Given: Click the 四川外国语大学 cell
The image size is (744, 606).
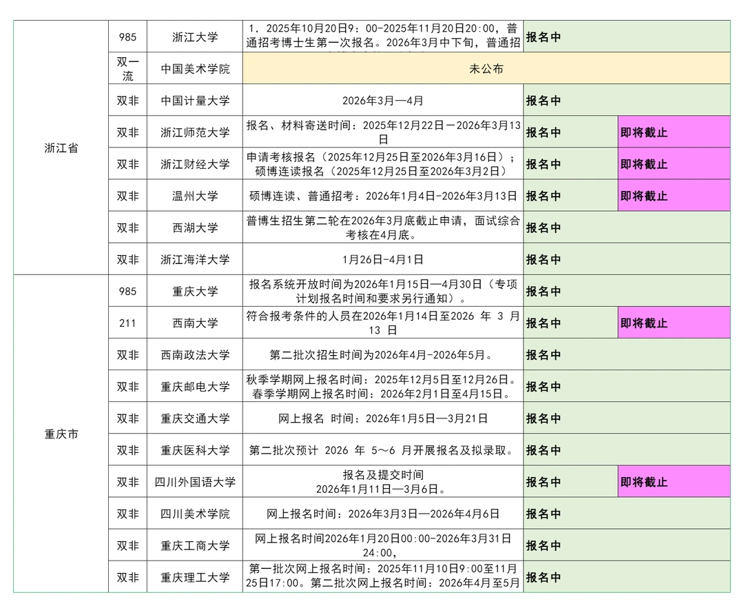Looking at the screenshot, I should [x=194, y=482].
